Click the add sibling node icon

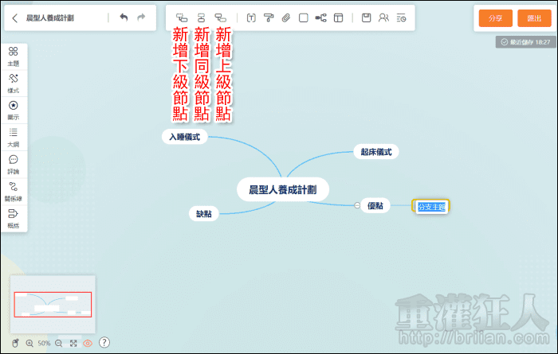(201, 18)
